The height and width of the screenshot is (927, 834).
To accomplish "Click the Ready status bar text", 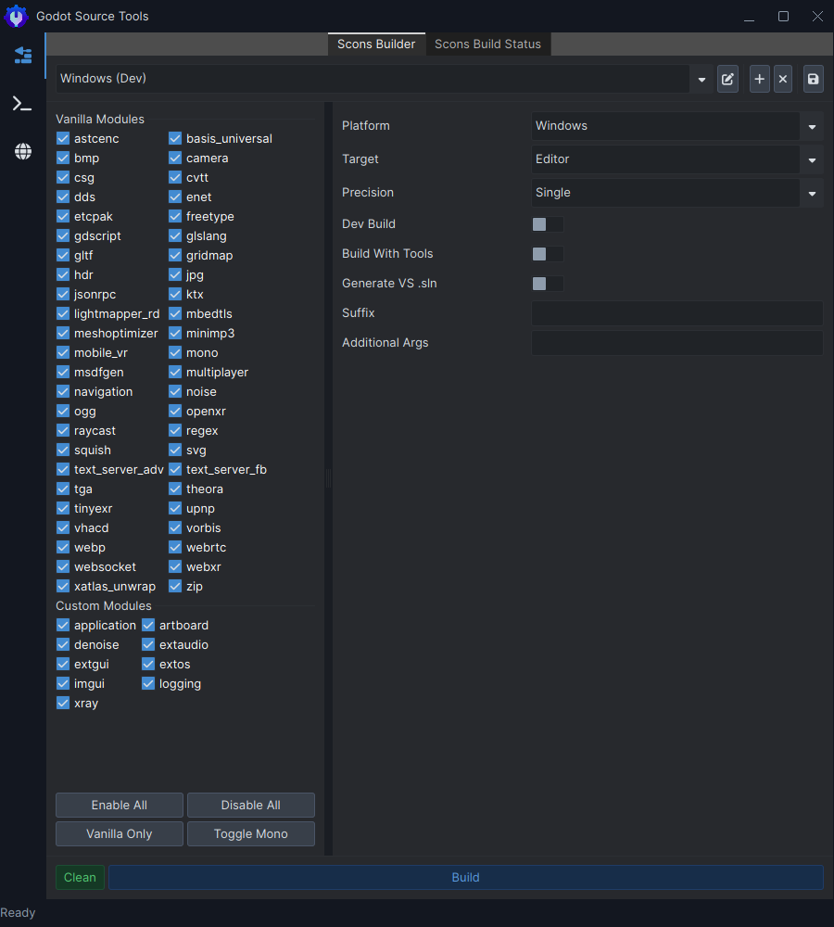I will click(18, 913).
